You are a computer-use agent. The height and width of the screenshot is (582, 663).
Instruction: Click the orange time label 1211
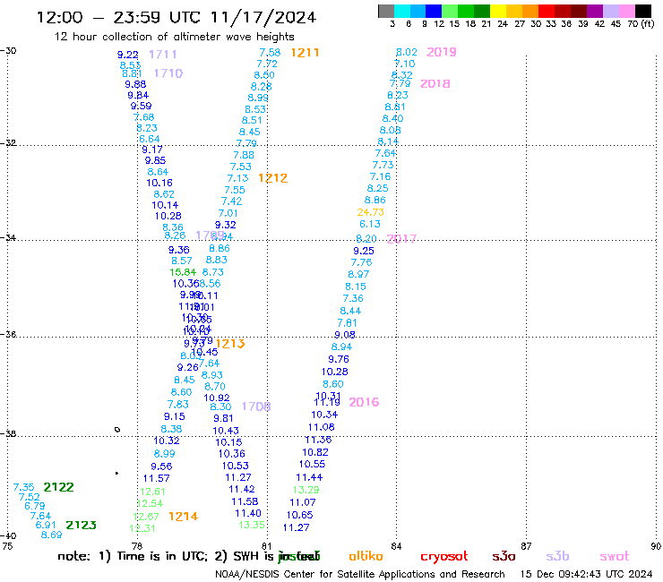pyautogui.click(x=305, y=53)
